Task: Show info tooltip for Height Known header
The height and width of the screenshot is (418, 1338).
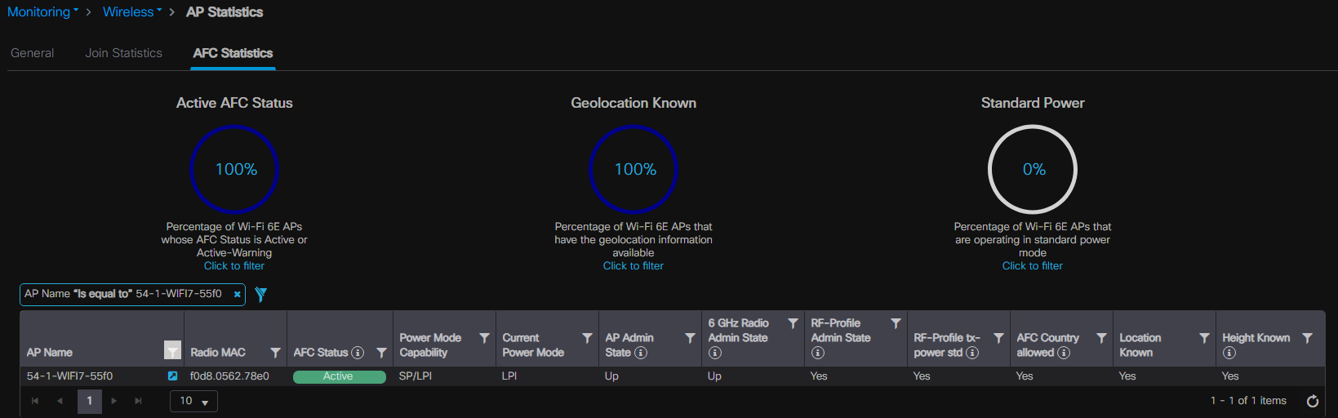Action: tap(1229, 353)
